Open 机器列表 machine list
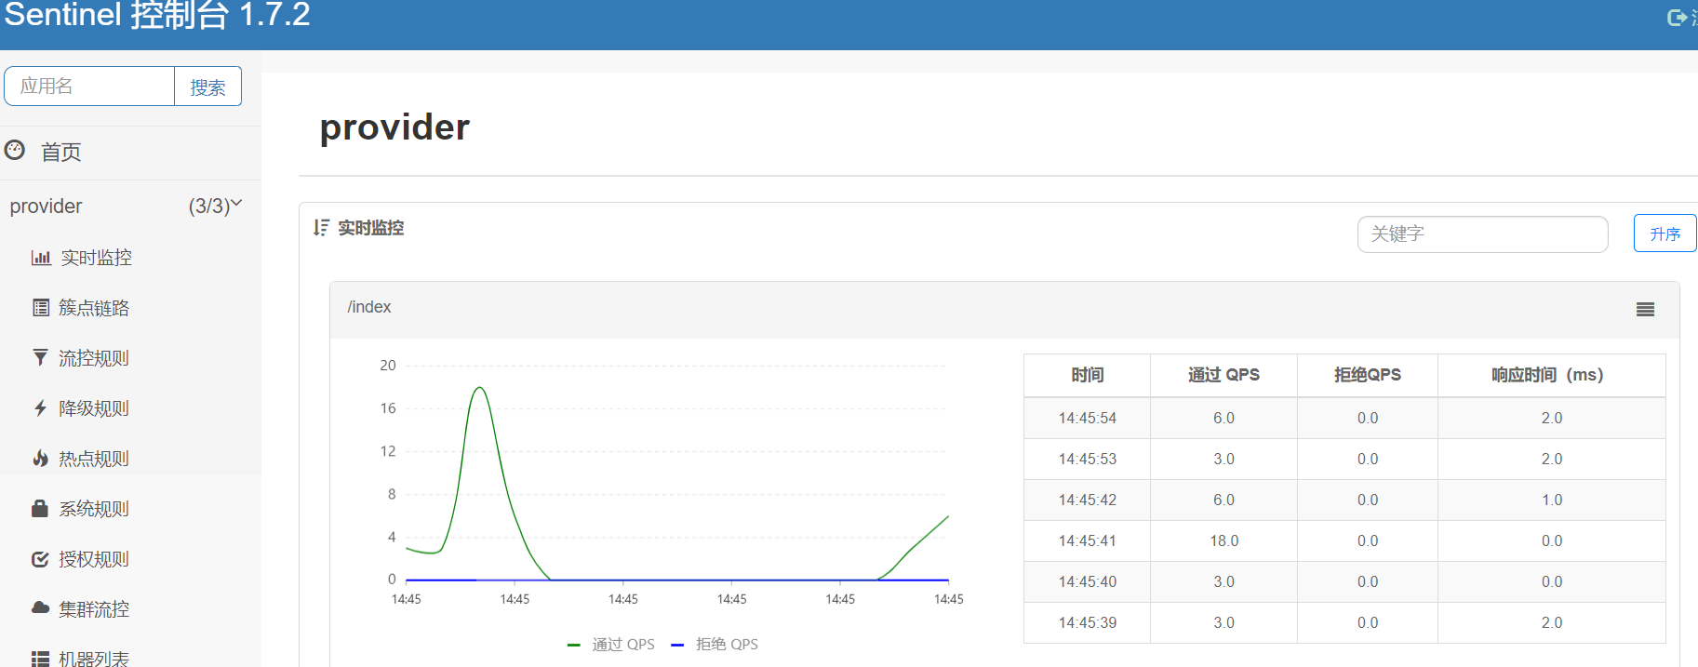 pos(94,659)
